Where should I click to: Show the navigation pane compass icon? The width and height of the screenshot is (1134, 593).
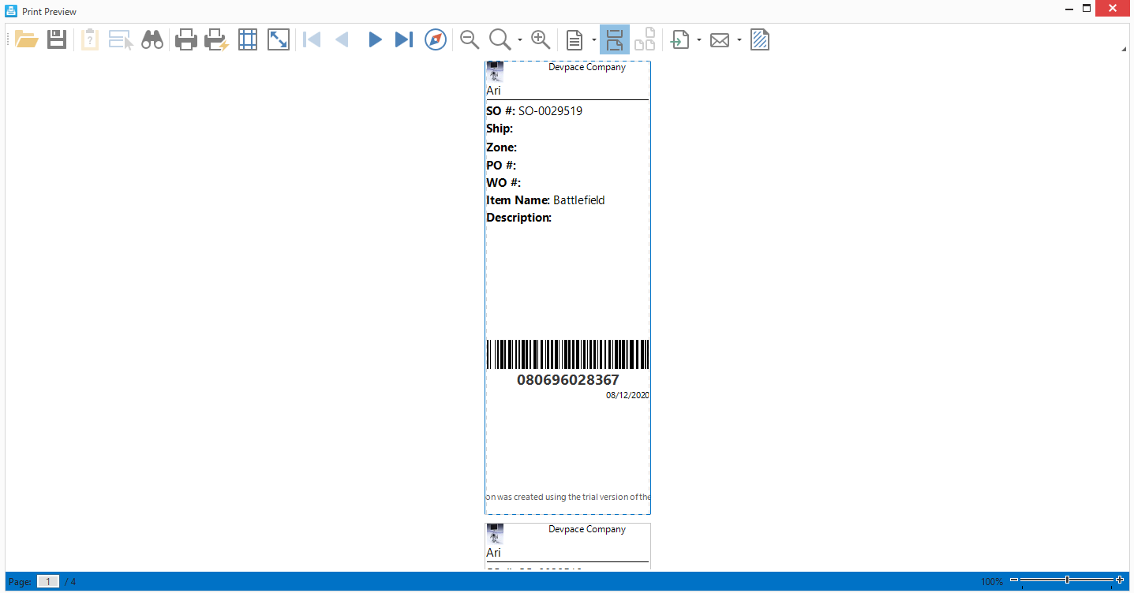pos(436,39)
